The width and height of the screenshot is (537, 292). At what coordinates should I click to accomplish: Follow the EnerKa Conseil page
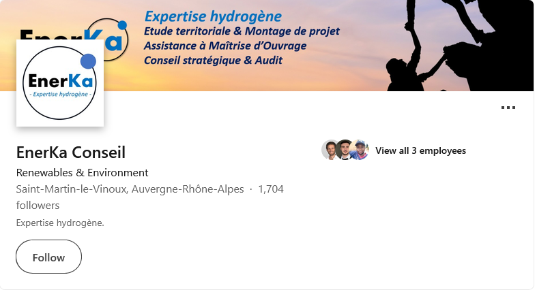coord(48,257)
